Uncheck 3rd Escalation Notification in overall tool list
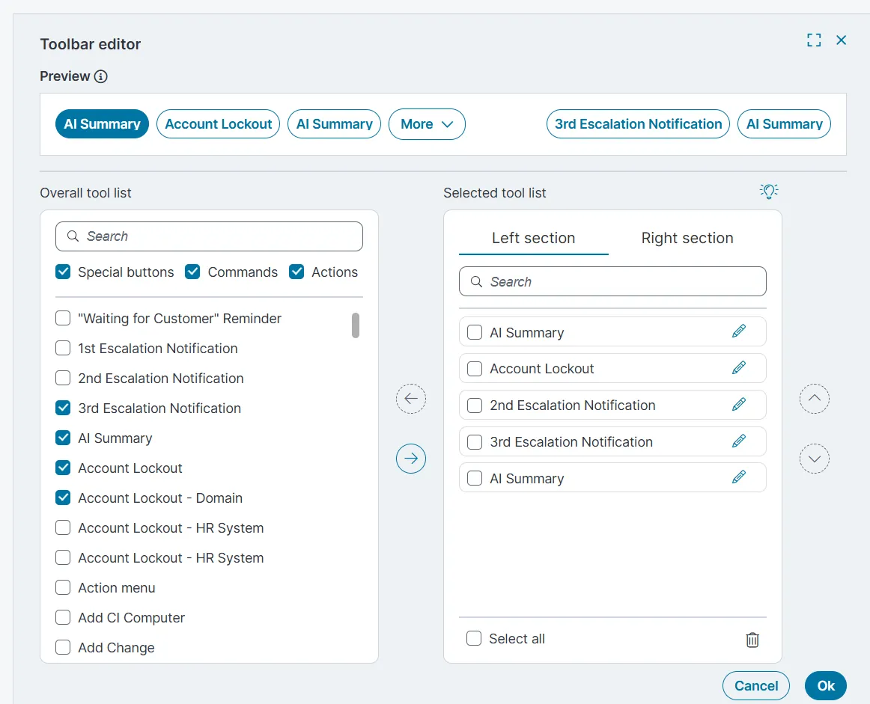 tap(63, 408)
